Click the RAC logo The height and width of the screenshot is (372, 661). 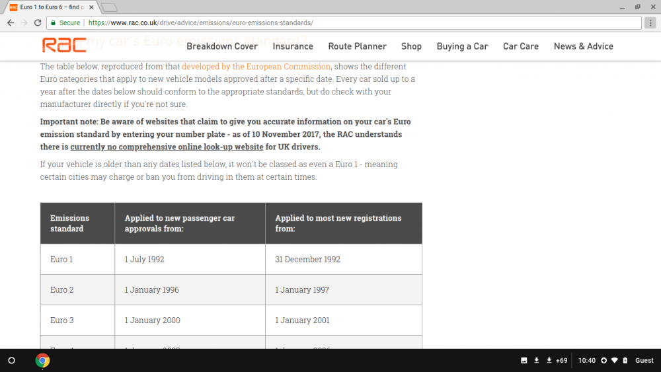[64, 45]
